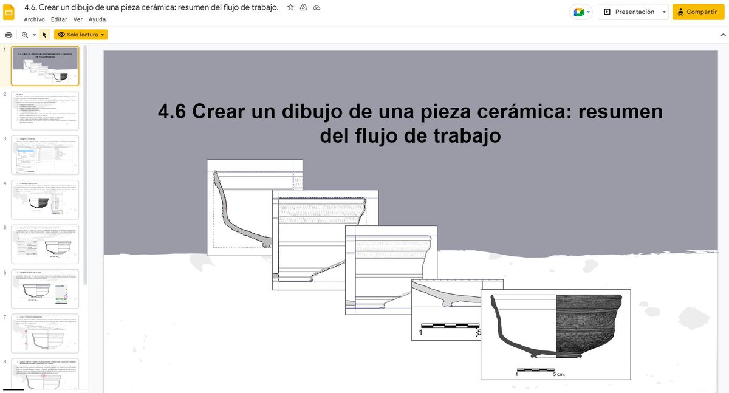Open the Archivo menu
Screen dimensions: 729x393
point(34,19)
